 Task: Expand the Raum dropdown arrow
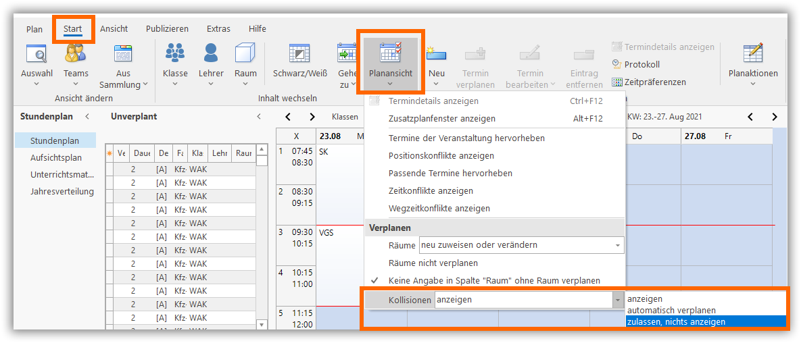coord(246,84)
